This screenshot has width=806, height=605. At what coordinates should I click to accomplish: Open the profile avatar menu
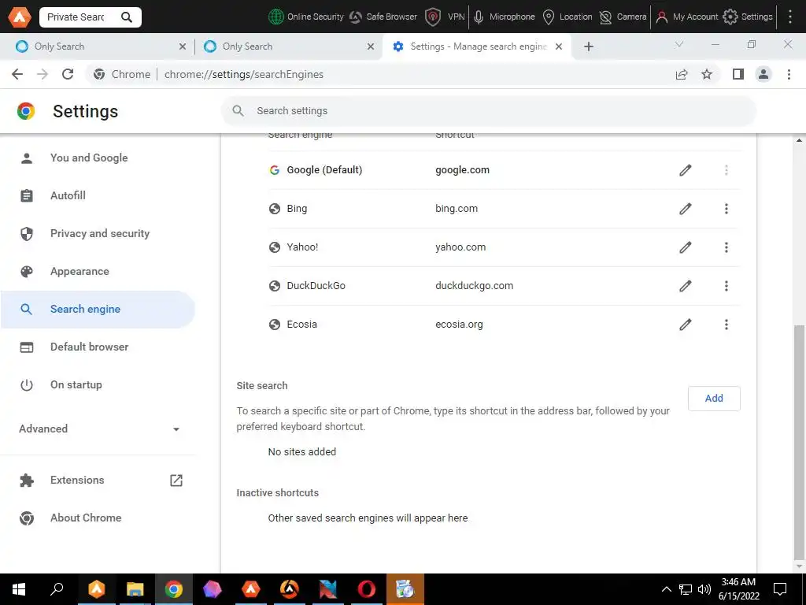[x=763, y=74]
